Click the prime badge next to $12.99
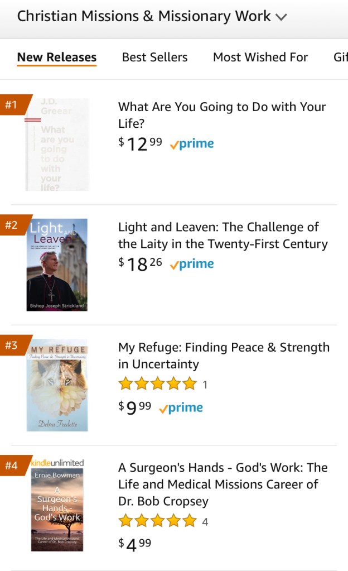The height and width of the screenshot is (571, 348). coord(192,144)
